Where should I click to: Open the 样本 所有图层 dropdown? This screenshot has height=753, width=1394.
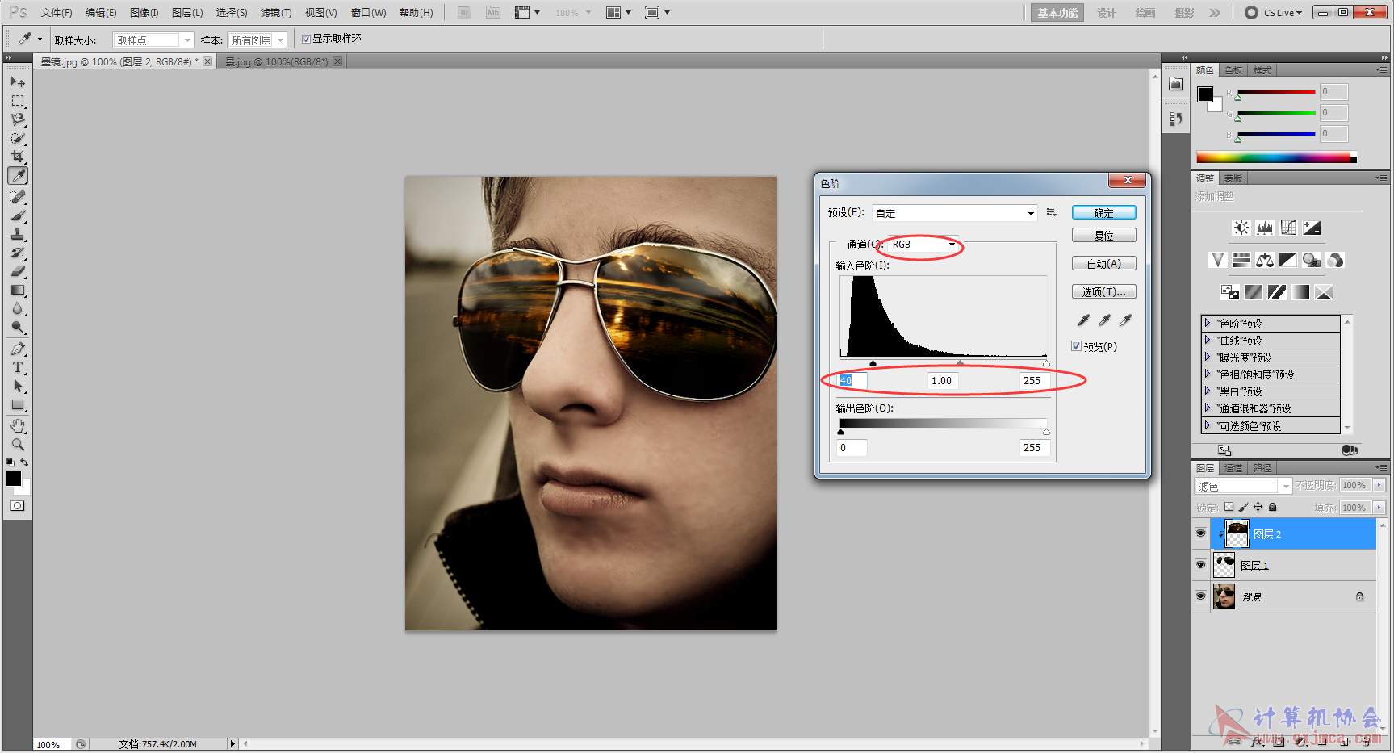point(257,40)
